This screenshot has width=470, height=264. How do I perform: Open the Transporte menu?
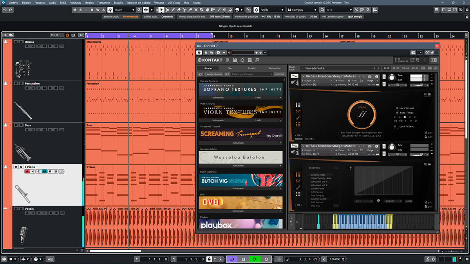(104, 2)
